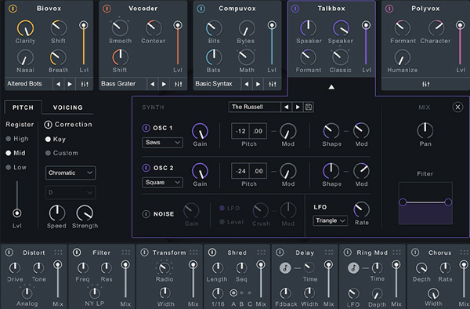Click the OSC 2 pitch semitone field -24

coord(240,171)
